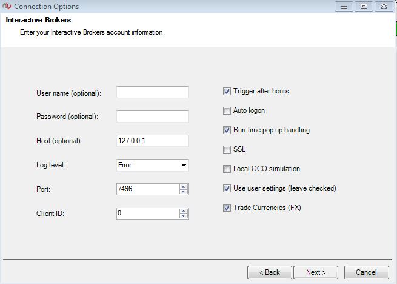
Task: Click the NinjaTrader icon in title bar
Action: [7, 7]
